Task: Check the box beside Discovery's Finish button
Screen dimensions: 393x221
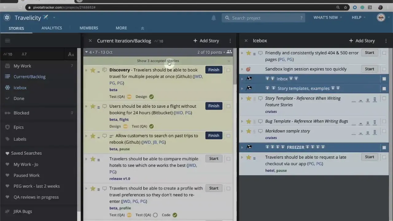Action: tap(228, 70)
